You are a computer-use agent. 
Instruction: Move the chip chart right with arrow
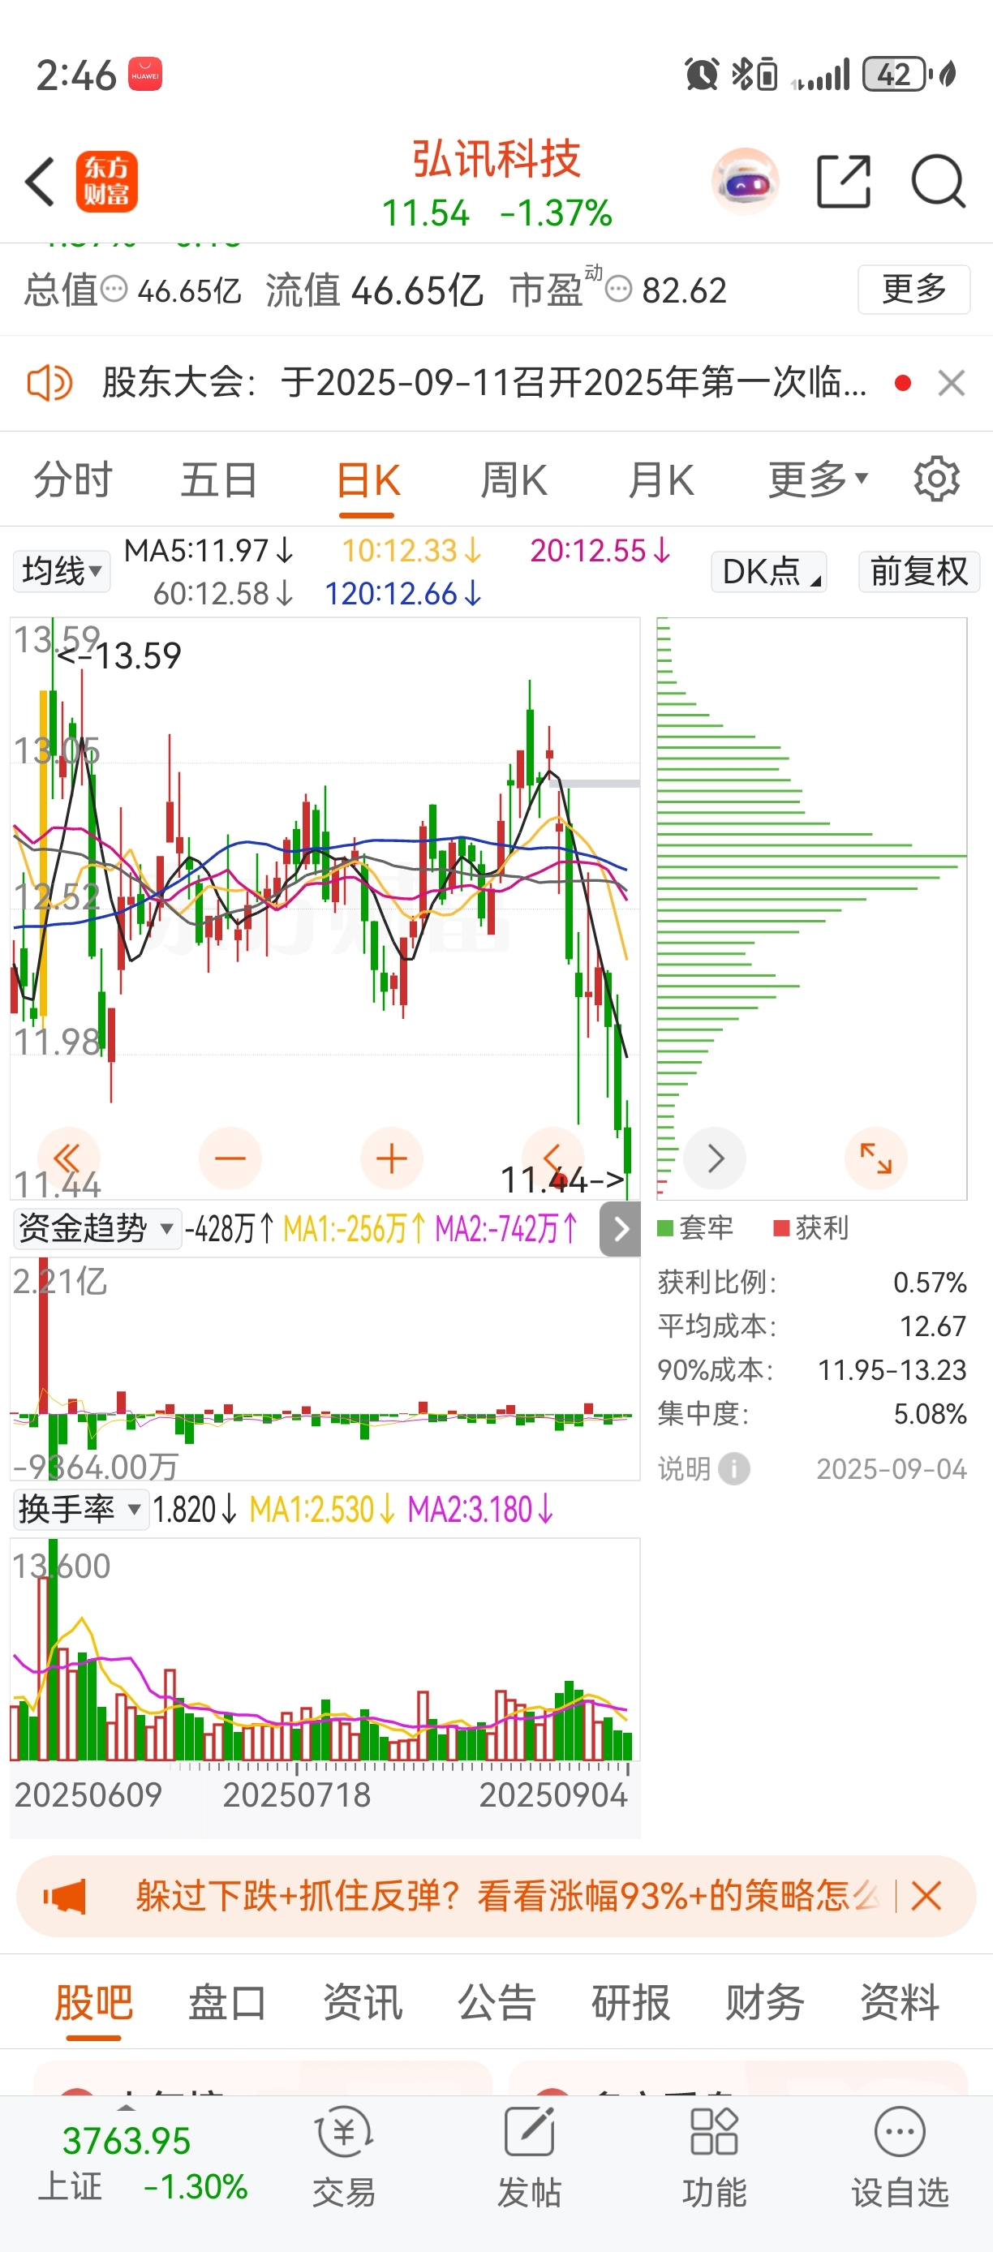tap(715, 1158)
